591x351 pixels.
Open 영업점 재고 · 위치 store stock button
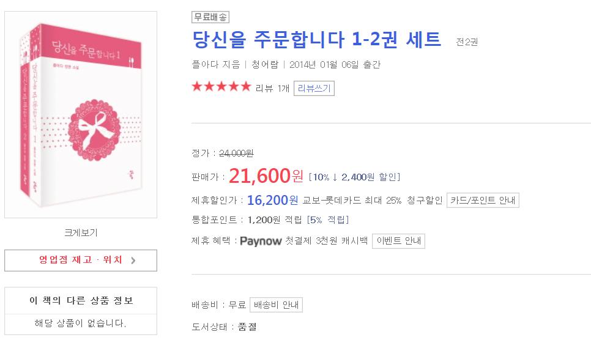(x=80, y=260)
